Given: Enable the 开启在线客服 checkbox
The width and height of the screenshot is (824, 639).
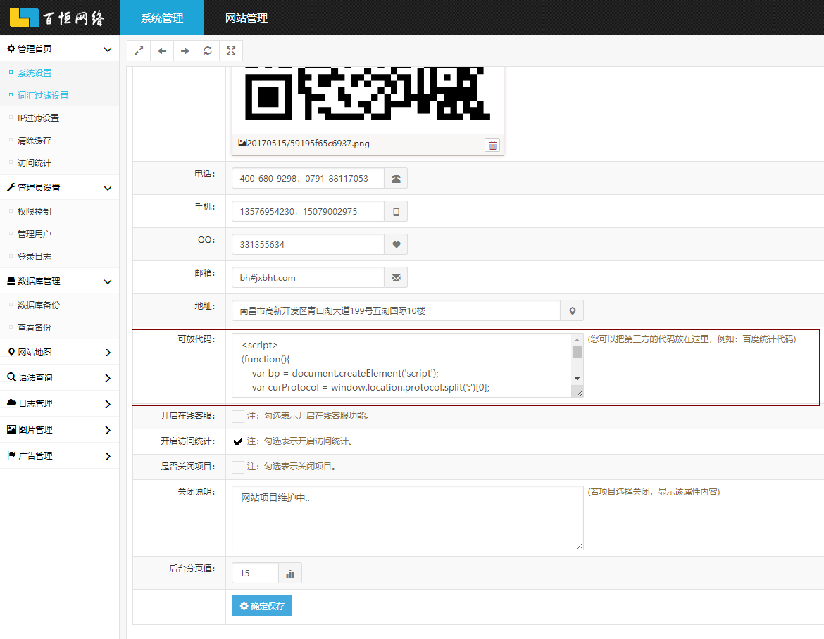Looking at the screenshot, I should (238, 417).
